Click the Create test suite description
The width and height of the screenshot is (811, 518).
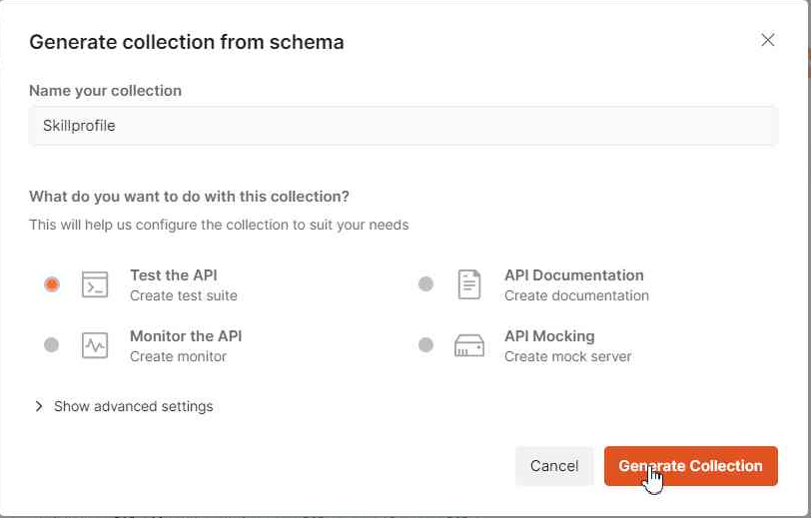click(x=184, y=295)
